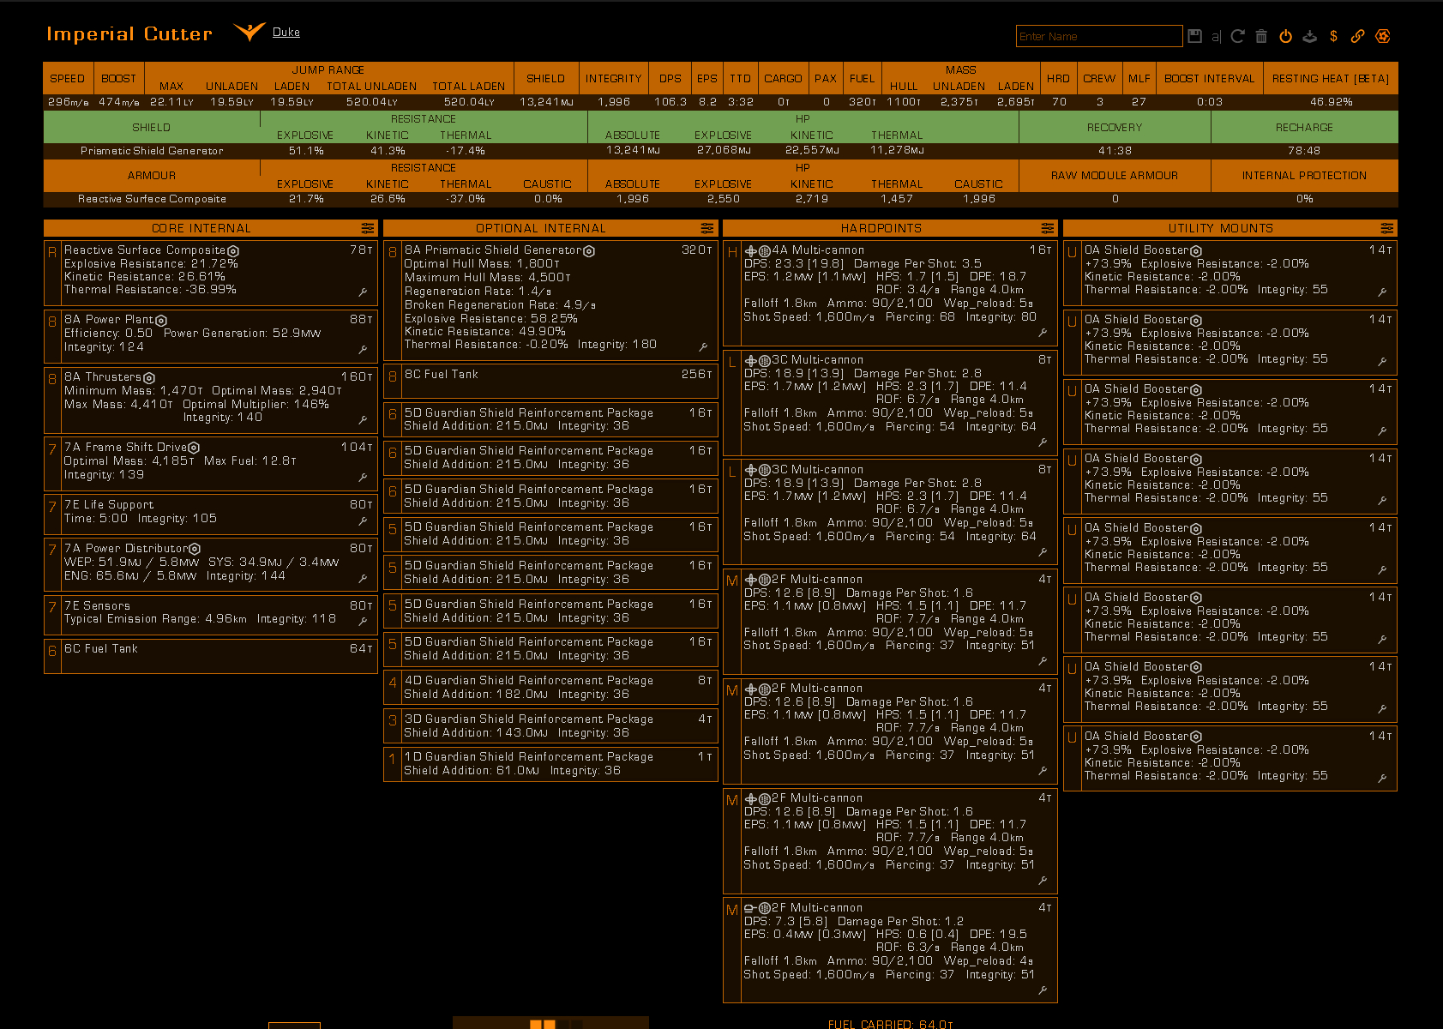Open the 3D Guardian Shield Reinforcement Package slot
The height and width of the screenshot is (1029, 1443).
[550, 726]
